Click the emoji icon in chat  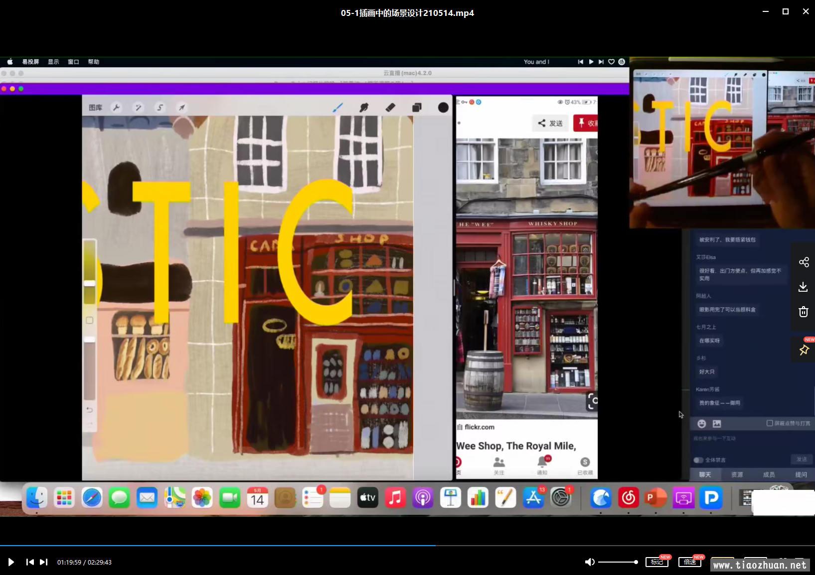pyautogui.click(x=701, y=424)
